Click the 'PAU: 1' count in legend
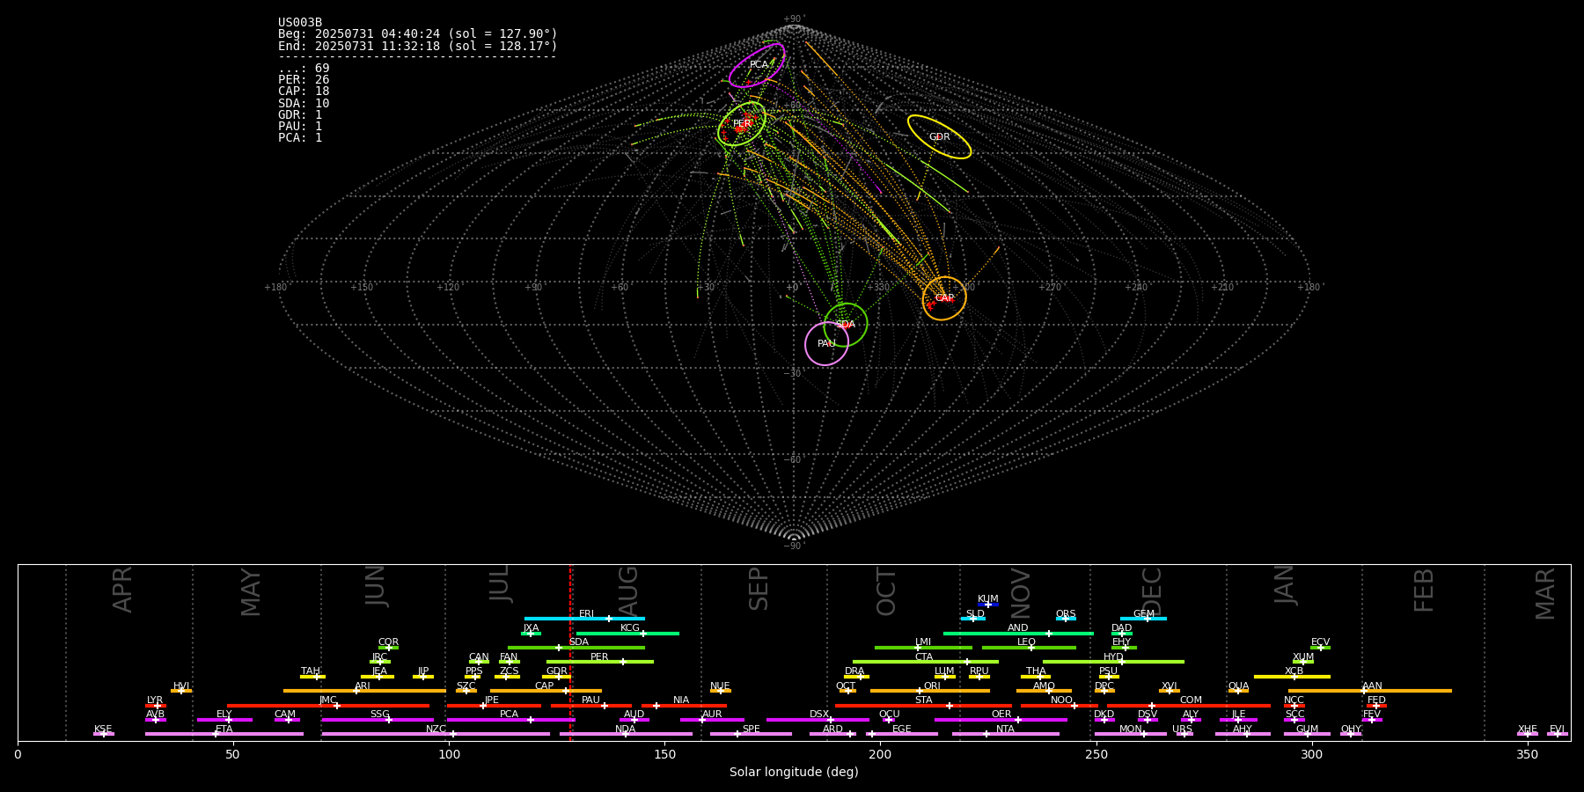The width and height of the screenshot is (1584, 792). (300, 127)
